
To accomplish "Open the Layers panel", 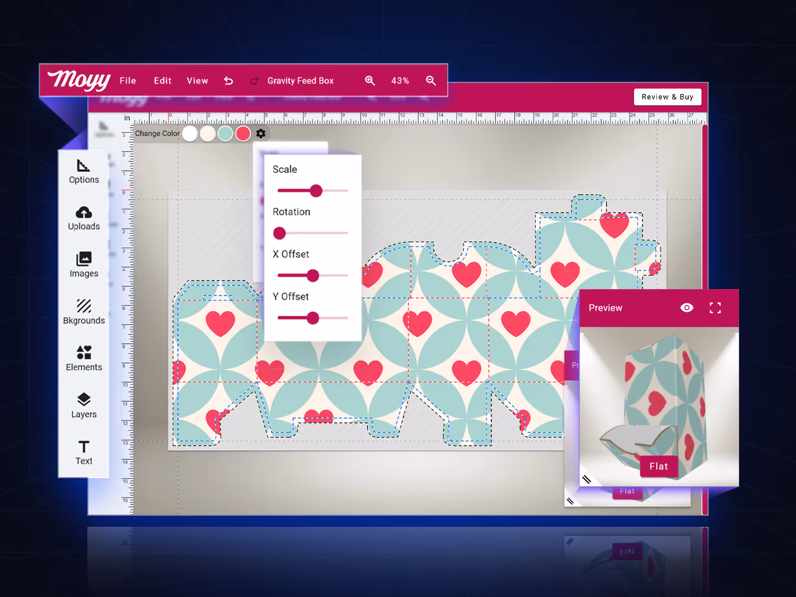I will tap(83, 405).
